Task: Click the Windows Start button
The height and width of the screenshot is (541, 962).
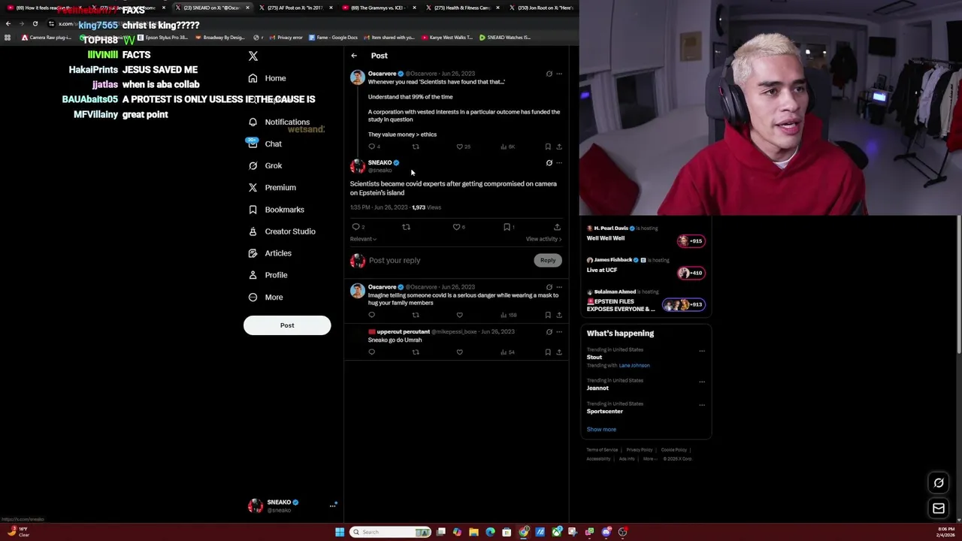Action: pos(340,532)
